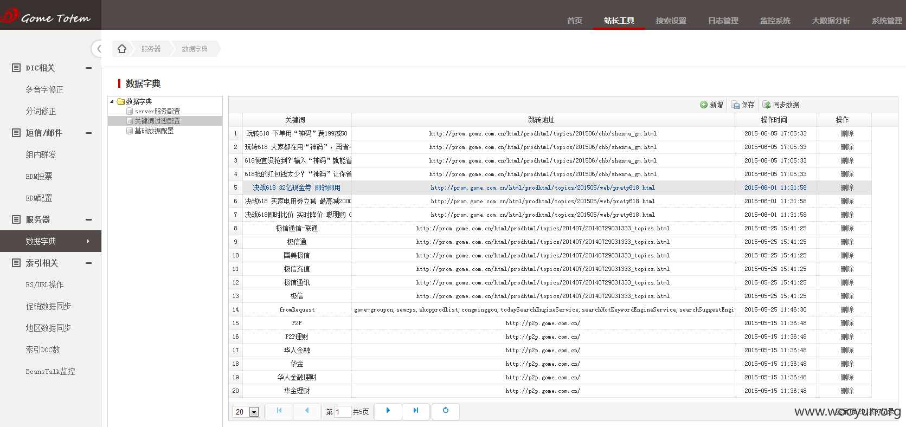
Task: Select the P2P理财 keyword cell
Action: tap(297, 337)
